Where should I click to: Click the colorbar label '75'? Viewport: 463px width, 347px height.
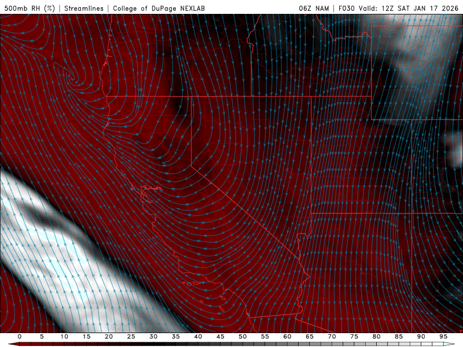coord(354,337)
